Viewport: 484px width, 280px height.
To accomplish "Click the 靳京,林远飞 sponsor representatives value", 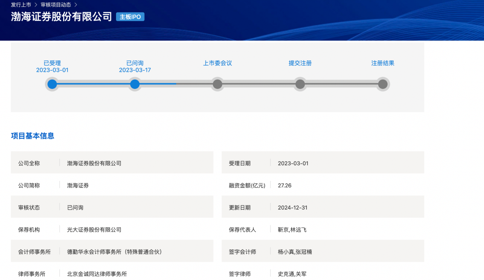I will pyautogui.click(x=292, y=230).
